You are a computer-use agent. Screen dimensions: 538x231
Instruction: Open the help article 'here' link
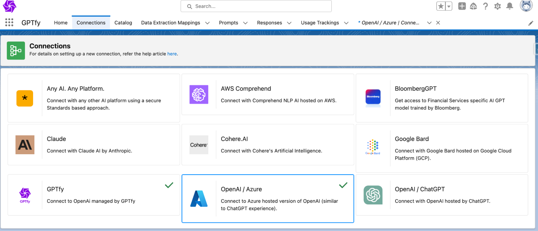172,54
